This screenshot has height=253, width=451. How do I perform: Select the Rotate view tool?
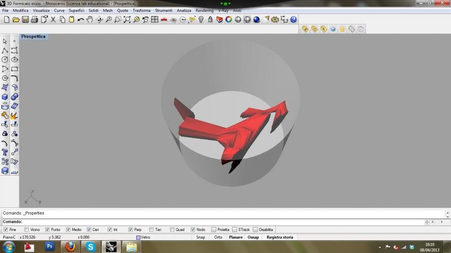[x=99, y=19]
